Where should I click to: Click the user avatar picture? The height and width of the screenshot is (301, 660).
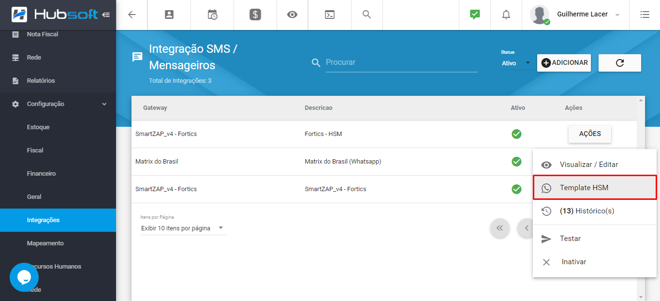tap(540, 15)
